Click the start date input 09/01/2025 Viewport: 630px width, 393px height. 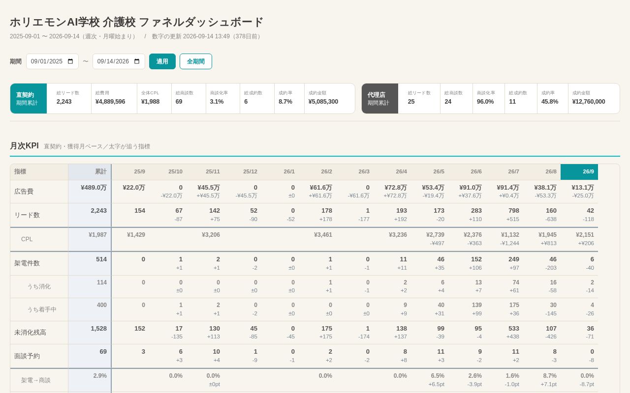(52, 61)
